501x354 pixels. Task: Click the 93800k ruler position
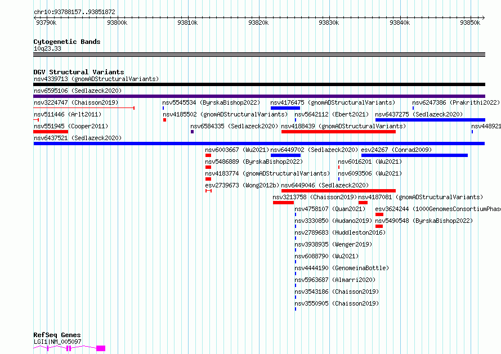pos(117,23)
